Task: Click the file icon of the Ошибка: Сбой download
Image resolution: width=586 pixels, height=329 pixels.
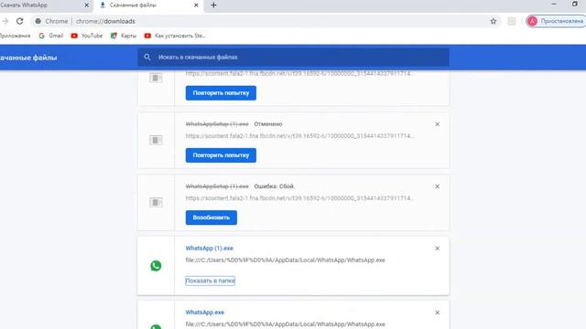Action: coord(156,203)
